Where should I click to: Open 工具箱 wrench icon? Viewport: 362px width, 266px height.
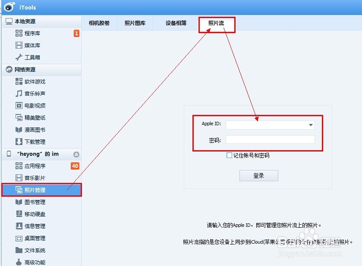tap(19, 57)
